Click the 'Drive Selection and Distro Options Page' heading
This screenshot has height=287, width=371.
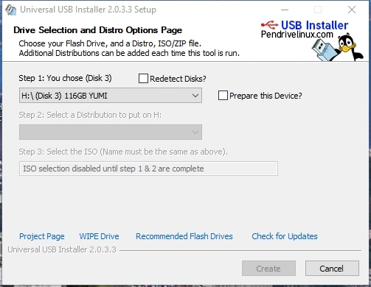98,30
